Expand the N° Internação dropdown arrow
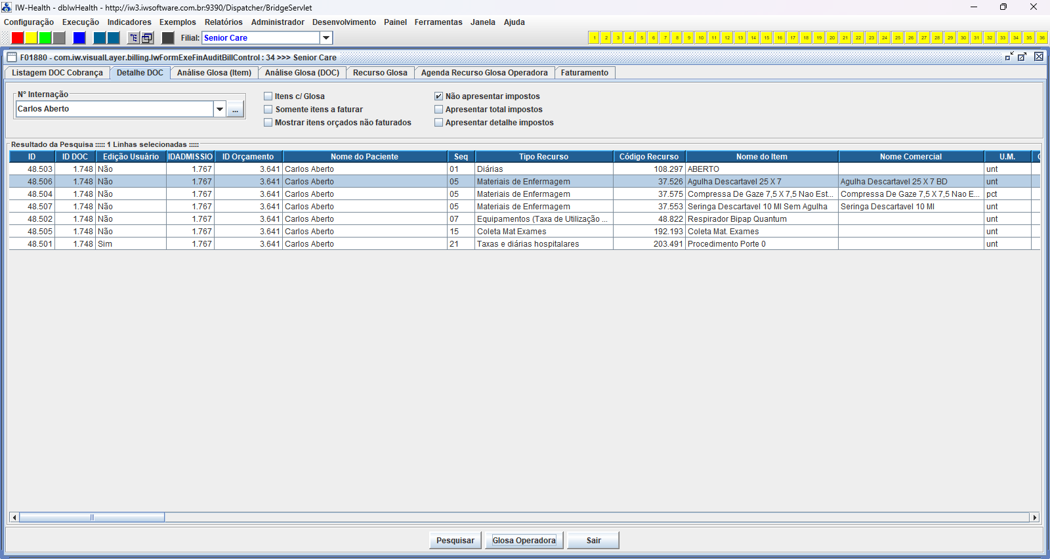The image size is (1050, 559). (220, 110)
